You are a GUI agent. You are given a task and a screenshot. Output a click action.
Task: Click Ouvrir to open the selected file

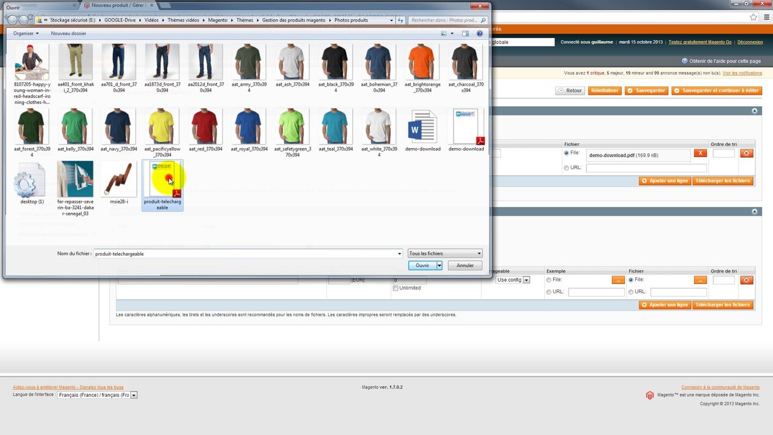click(422, 265)
